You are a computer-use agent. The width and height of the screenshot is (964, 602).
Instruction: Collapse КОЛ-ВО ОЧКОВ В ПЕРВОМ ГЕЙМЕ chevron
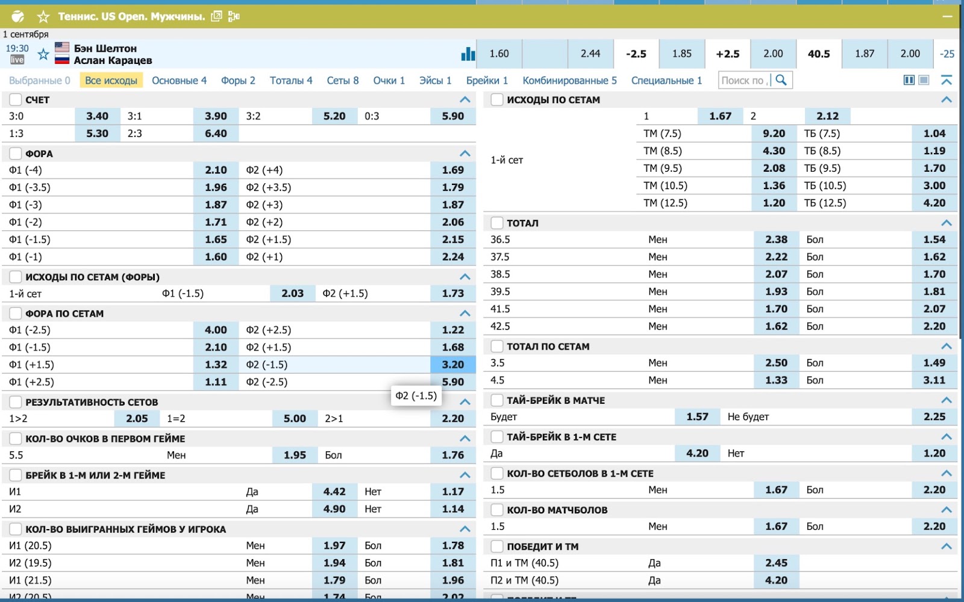[465, 439]
